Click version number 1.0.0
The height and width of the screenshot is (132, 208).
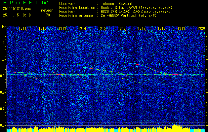45,3
